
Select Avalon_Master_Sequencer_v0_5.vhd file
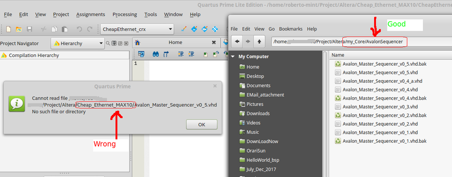point(380,72)
